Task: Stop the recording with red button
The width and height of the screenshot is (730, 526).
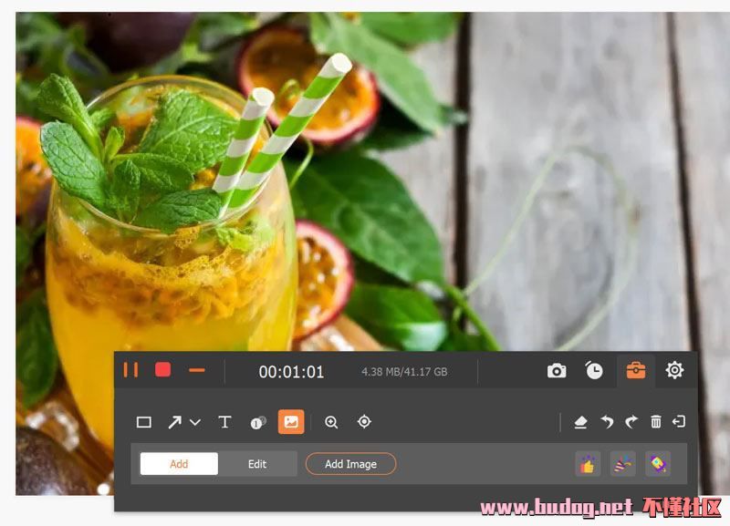Action: pyautogui.click(x=163, y=370)
